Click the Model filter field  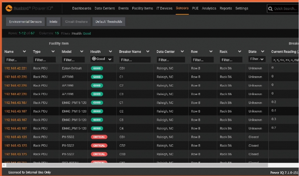click(73, 60)
